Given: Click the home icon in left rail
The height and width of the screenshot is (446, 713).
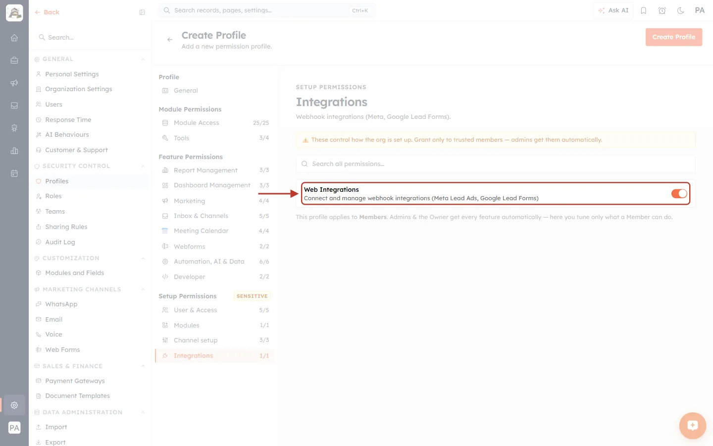Looking at the screenshot, I should (14, 38).
